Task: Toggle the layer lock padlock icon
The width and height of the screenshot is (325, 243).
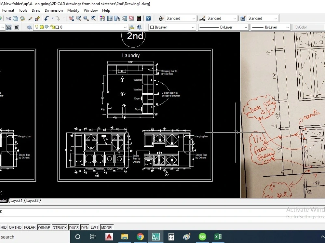Action: pyautogui.click(x=52, y=27)
